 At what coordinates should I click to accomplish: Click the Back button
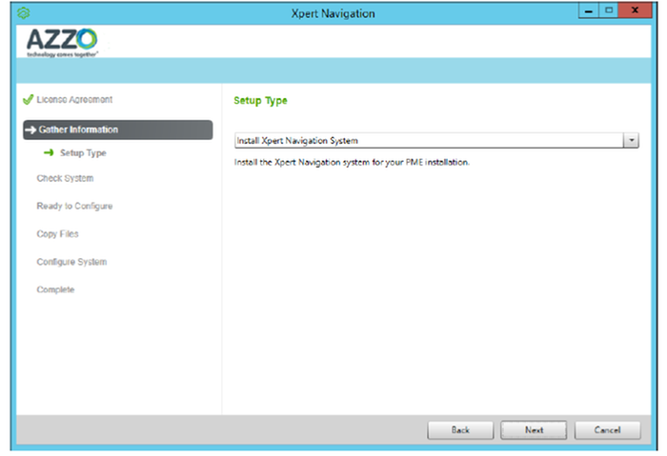tap(460, 429)
